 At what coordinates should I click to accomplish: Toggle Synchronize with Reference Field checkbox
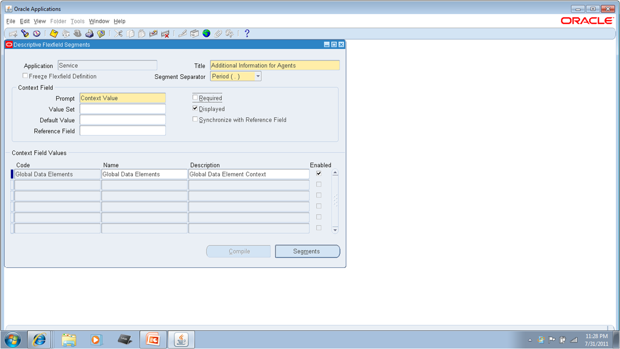click(x=196, y=120)
